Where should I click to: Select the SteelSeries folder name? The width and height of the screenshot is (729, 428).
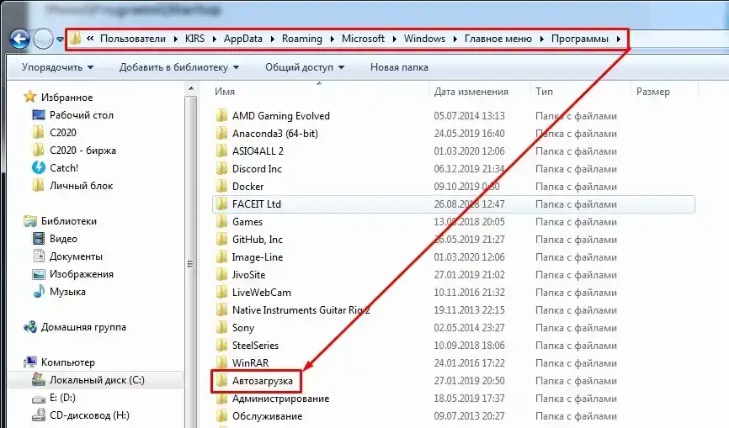(255, 345)
